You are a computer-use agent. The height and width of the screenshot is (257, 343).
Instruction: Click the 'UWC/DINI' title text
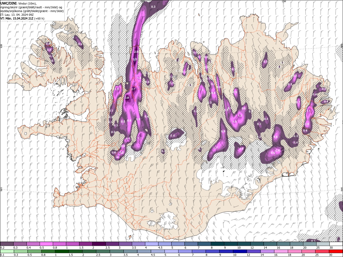click(8, 3)
